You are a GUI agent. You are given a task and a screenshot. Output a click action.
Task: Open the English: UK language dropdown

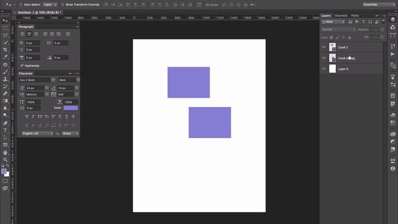click(x=37, y=134)
